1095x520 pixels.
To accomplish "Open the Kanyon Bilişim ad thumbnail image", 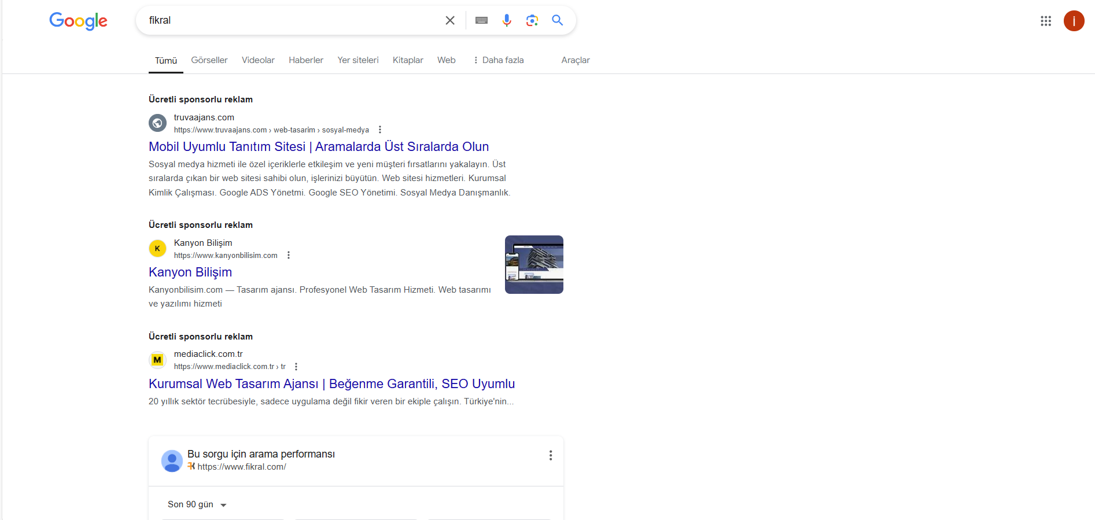I will pyautogui.click(x=534, y=264).
